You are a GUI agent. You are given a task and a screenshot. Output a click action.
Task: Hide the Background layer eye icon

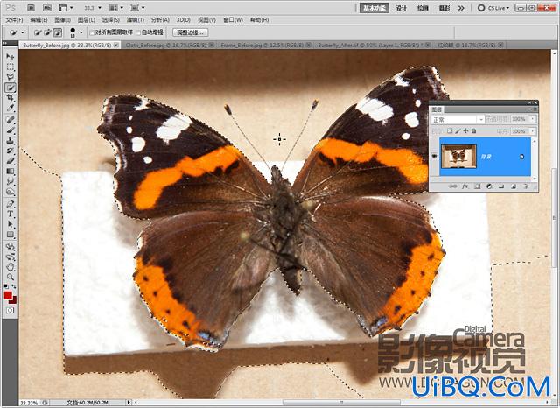[435, 157]
